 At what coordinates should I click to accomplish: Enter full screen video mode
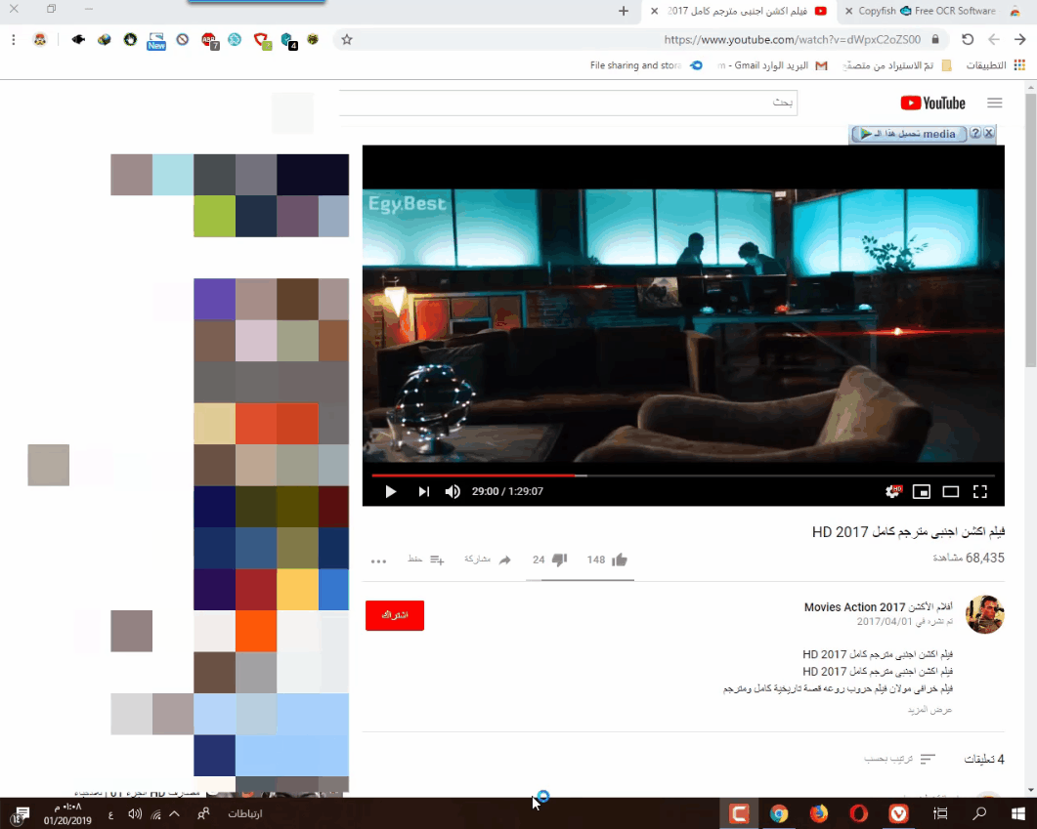point(980,491)
